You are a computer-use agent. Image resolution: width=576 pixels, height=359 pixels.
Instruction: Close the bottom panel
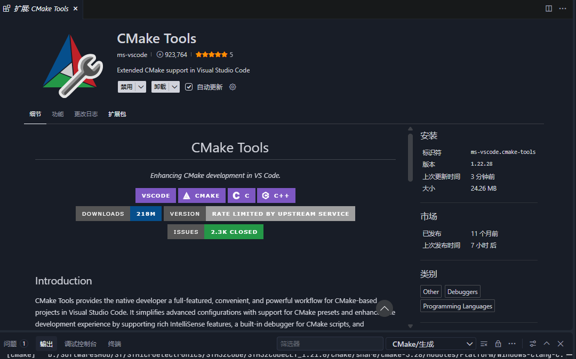(x=561, y=344)
